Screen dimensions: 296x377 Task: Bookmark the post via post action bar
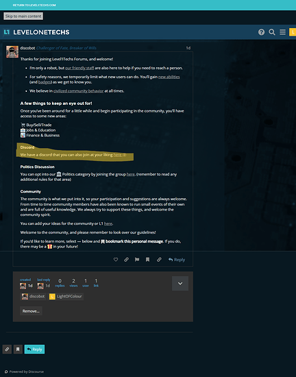click(148, 259)
